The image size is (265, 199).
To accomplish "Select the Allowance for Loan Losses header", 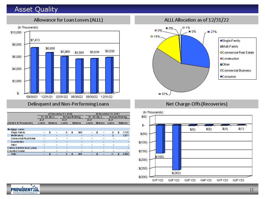I will coord(68,20).
